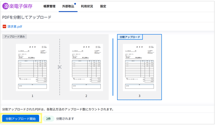This screenshot has width=215, height=125.
Task: Select the page 1 invoice thumbnail
Action: (32, 67)
